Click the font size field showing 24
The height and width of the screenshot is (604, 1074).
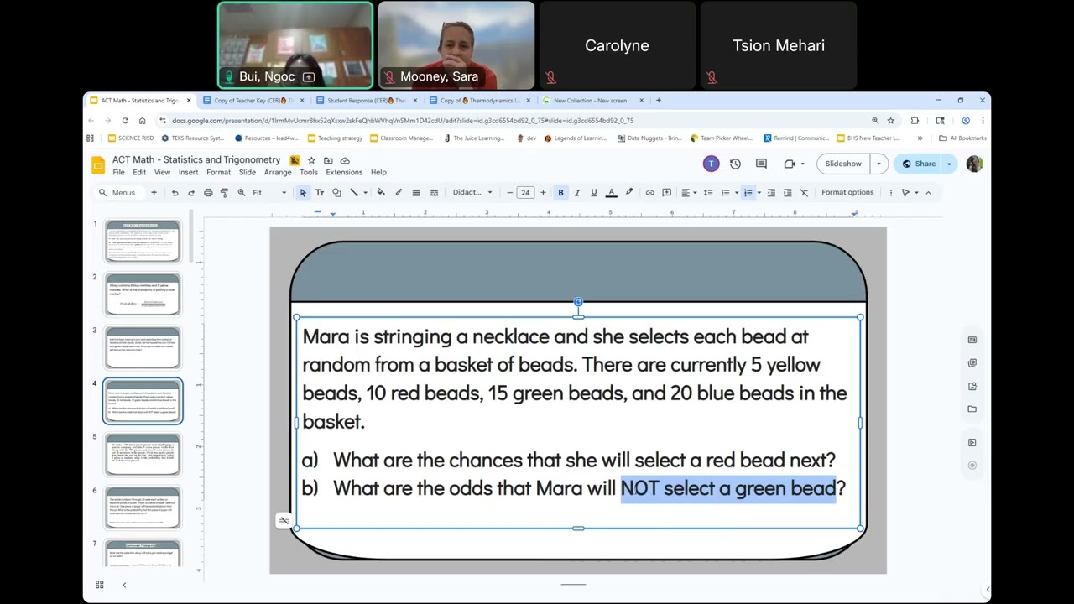point(525,193)
